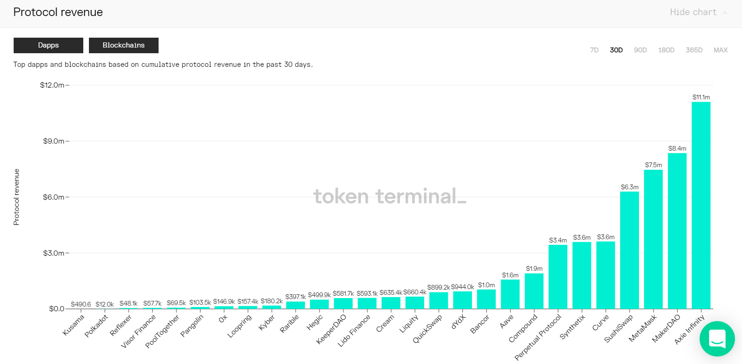Select the 7D time range
742x364 pixels.
pos(594,50)
